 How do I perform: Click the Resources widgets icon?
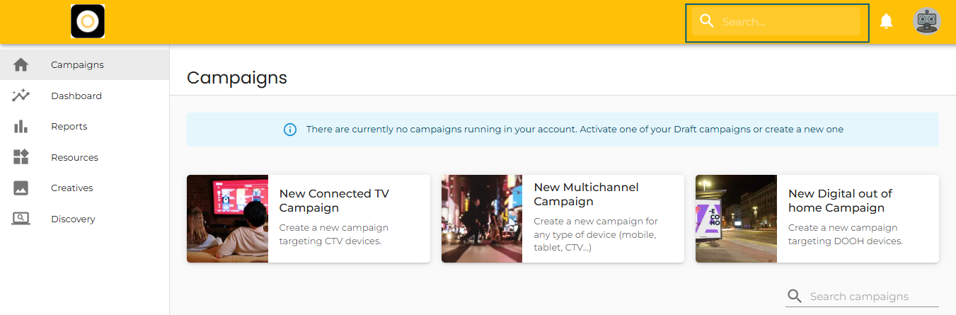[21, 157]
